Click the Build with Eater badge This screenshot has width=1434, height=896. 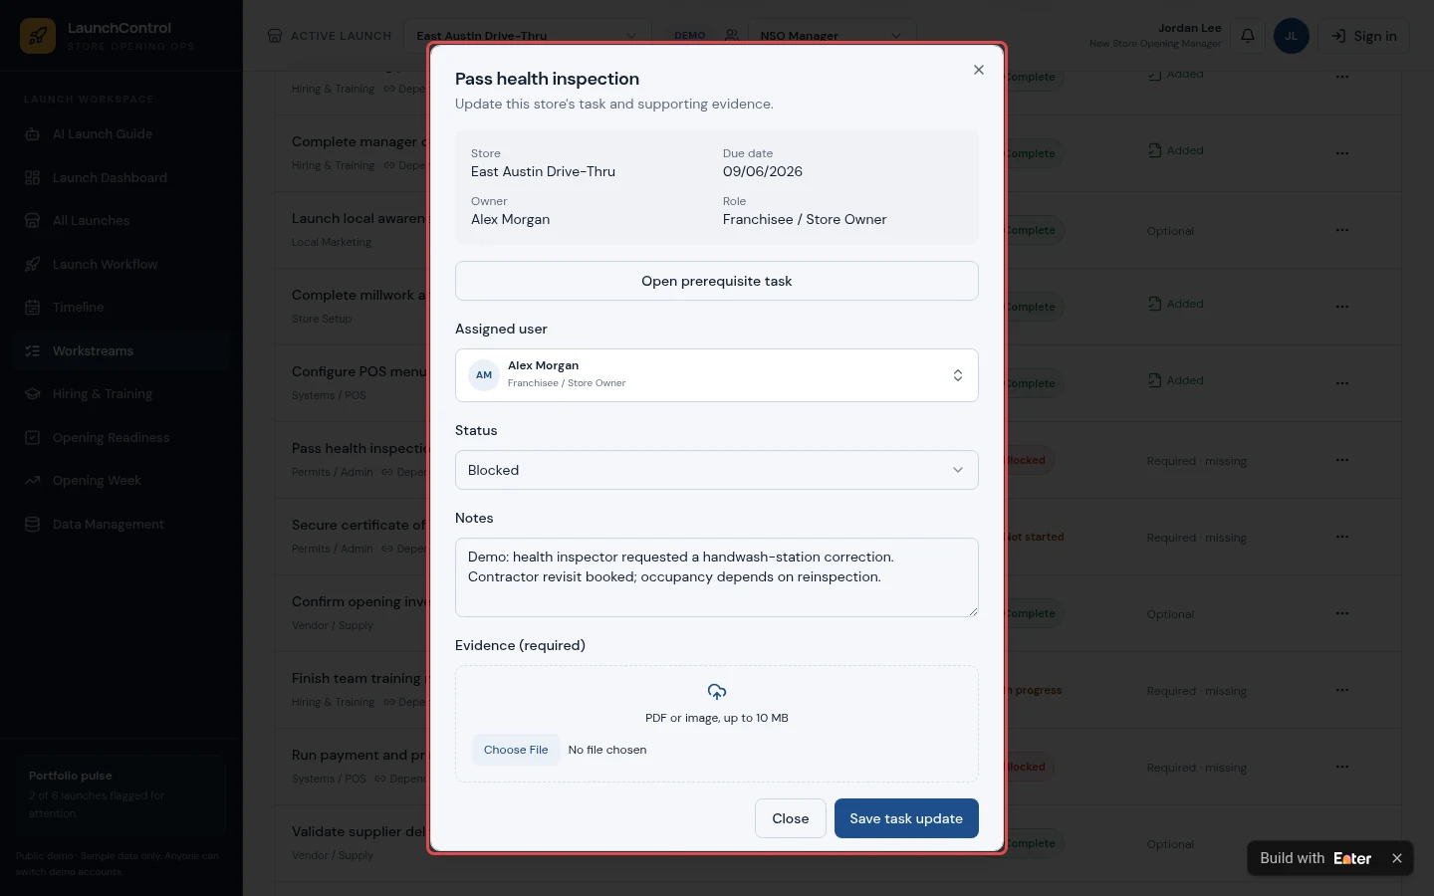pos(1315,858)
